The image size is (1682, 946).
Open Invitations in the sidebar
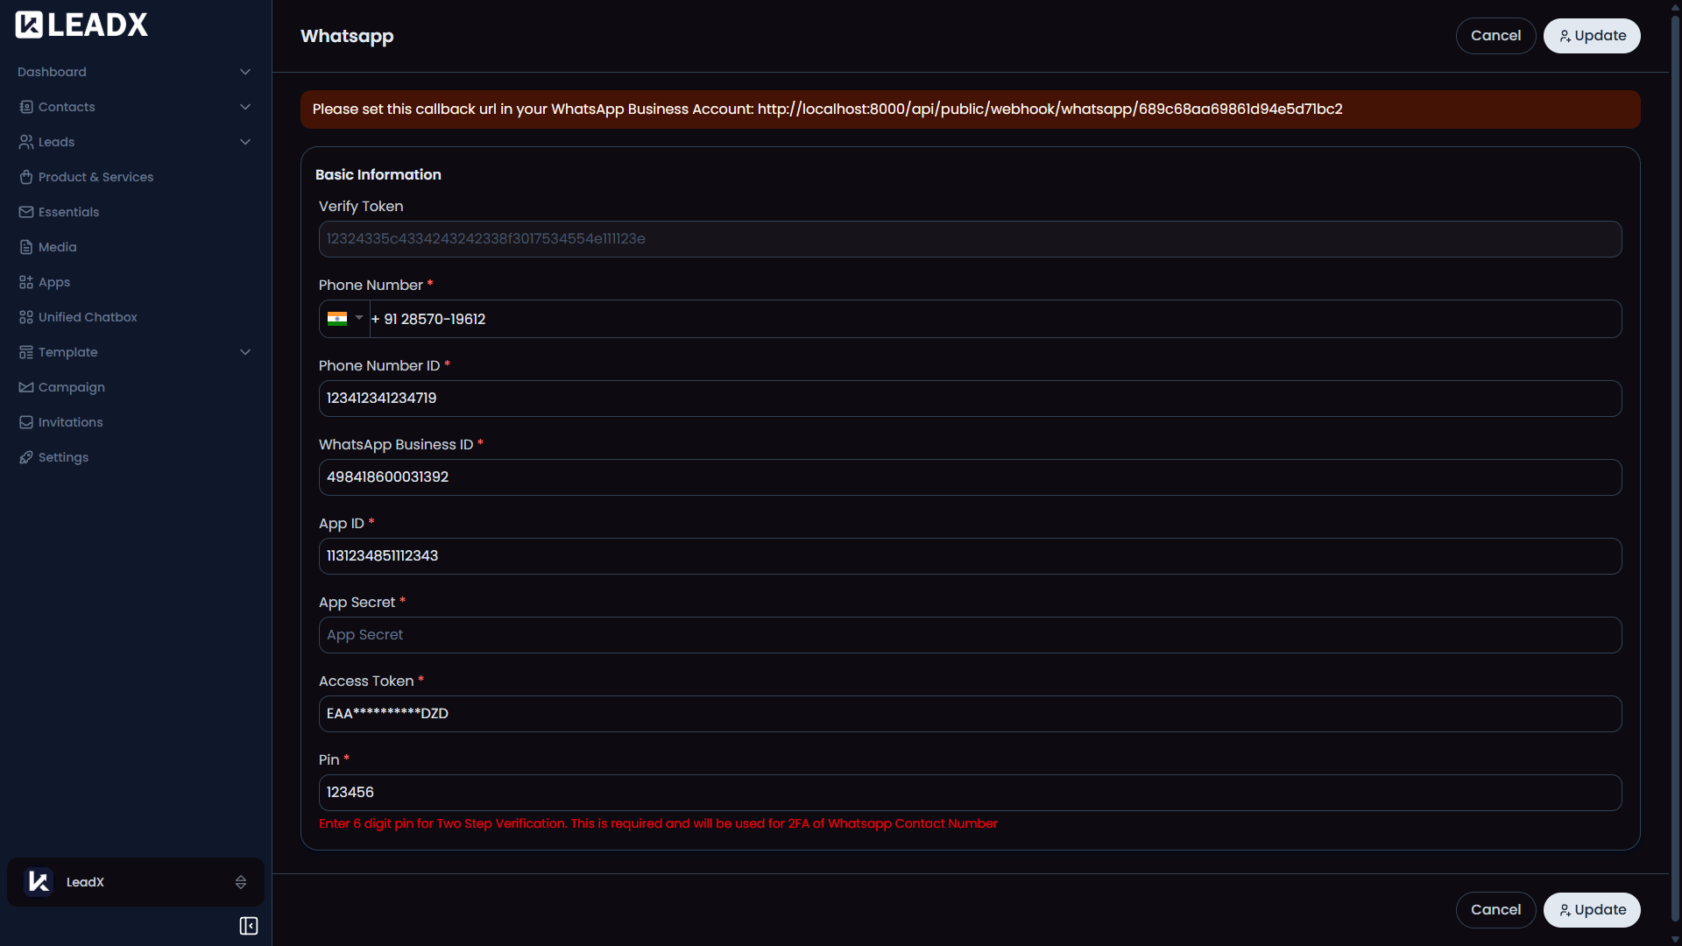(70, 422)
